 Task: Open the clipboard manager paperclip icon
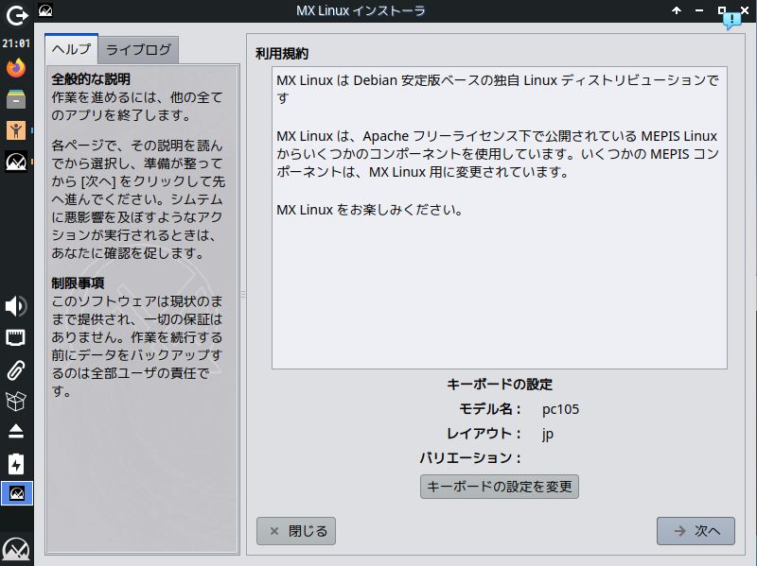(16, 370)
